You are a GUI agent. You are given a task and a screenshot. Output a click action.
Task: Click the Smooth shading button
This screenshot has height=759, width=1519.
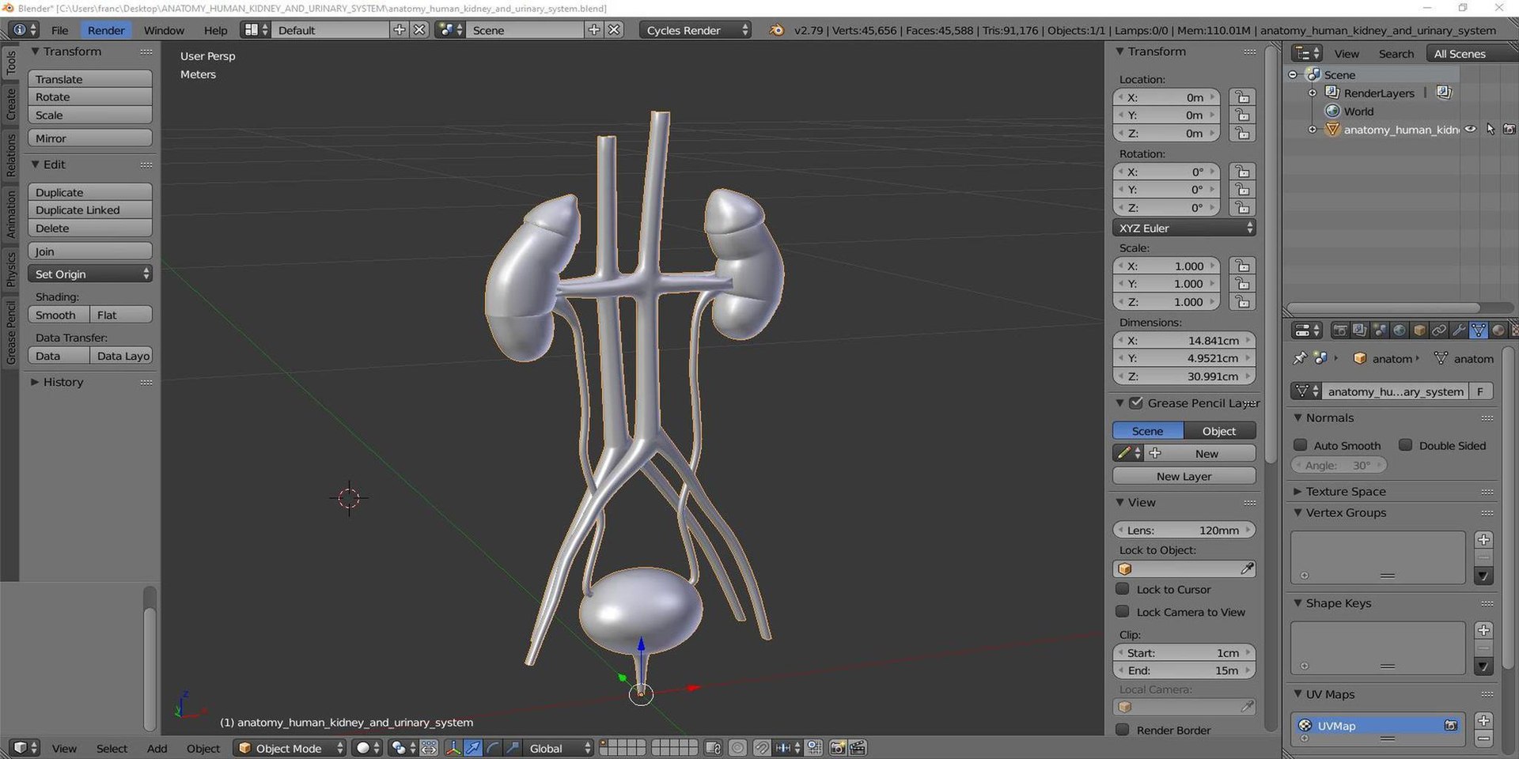[x=59, y=315]
